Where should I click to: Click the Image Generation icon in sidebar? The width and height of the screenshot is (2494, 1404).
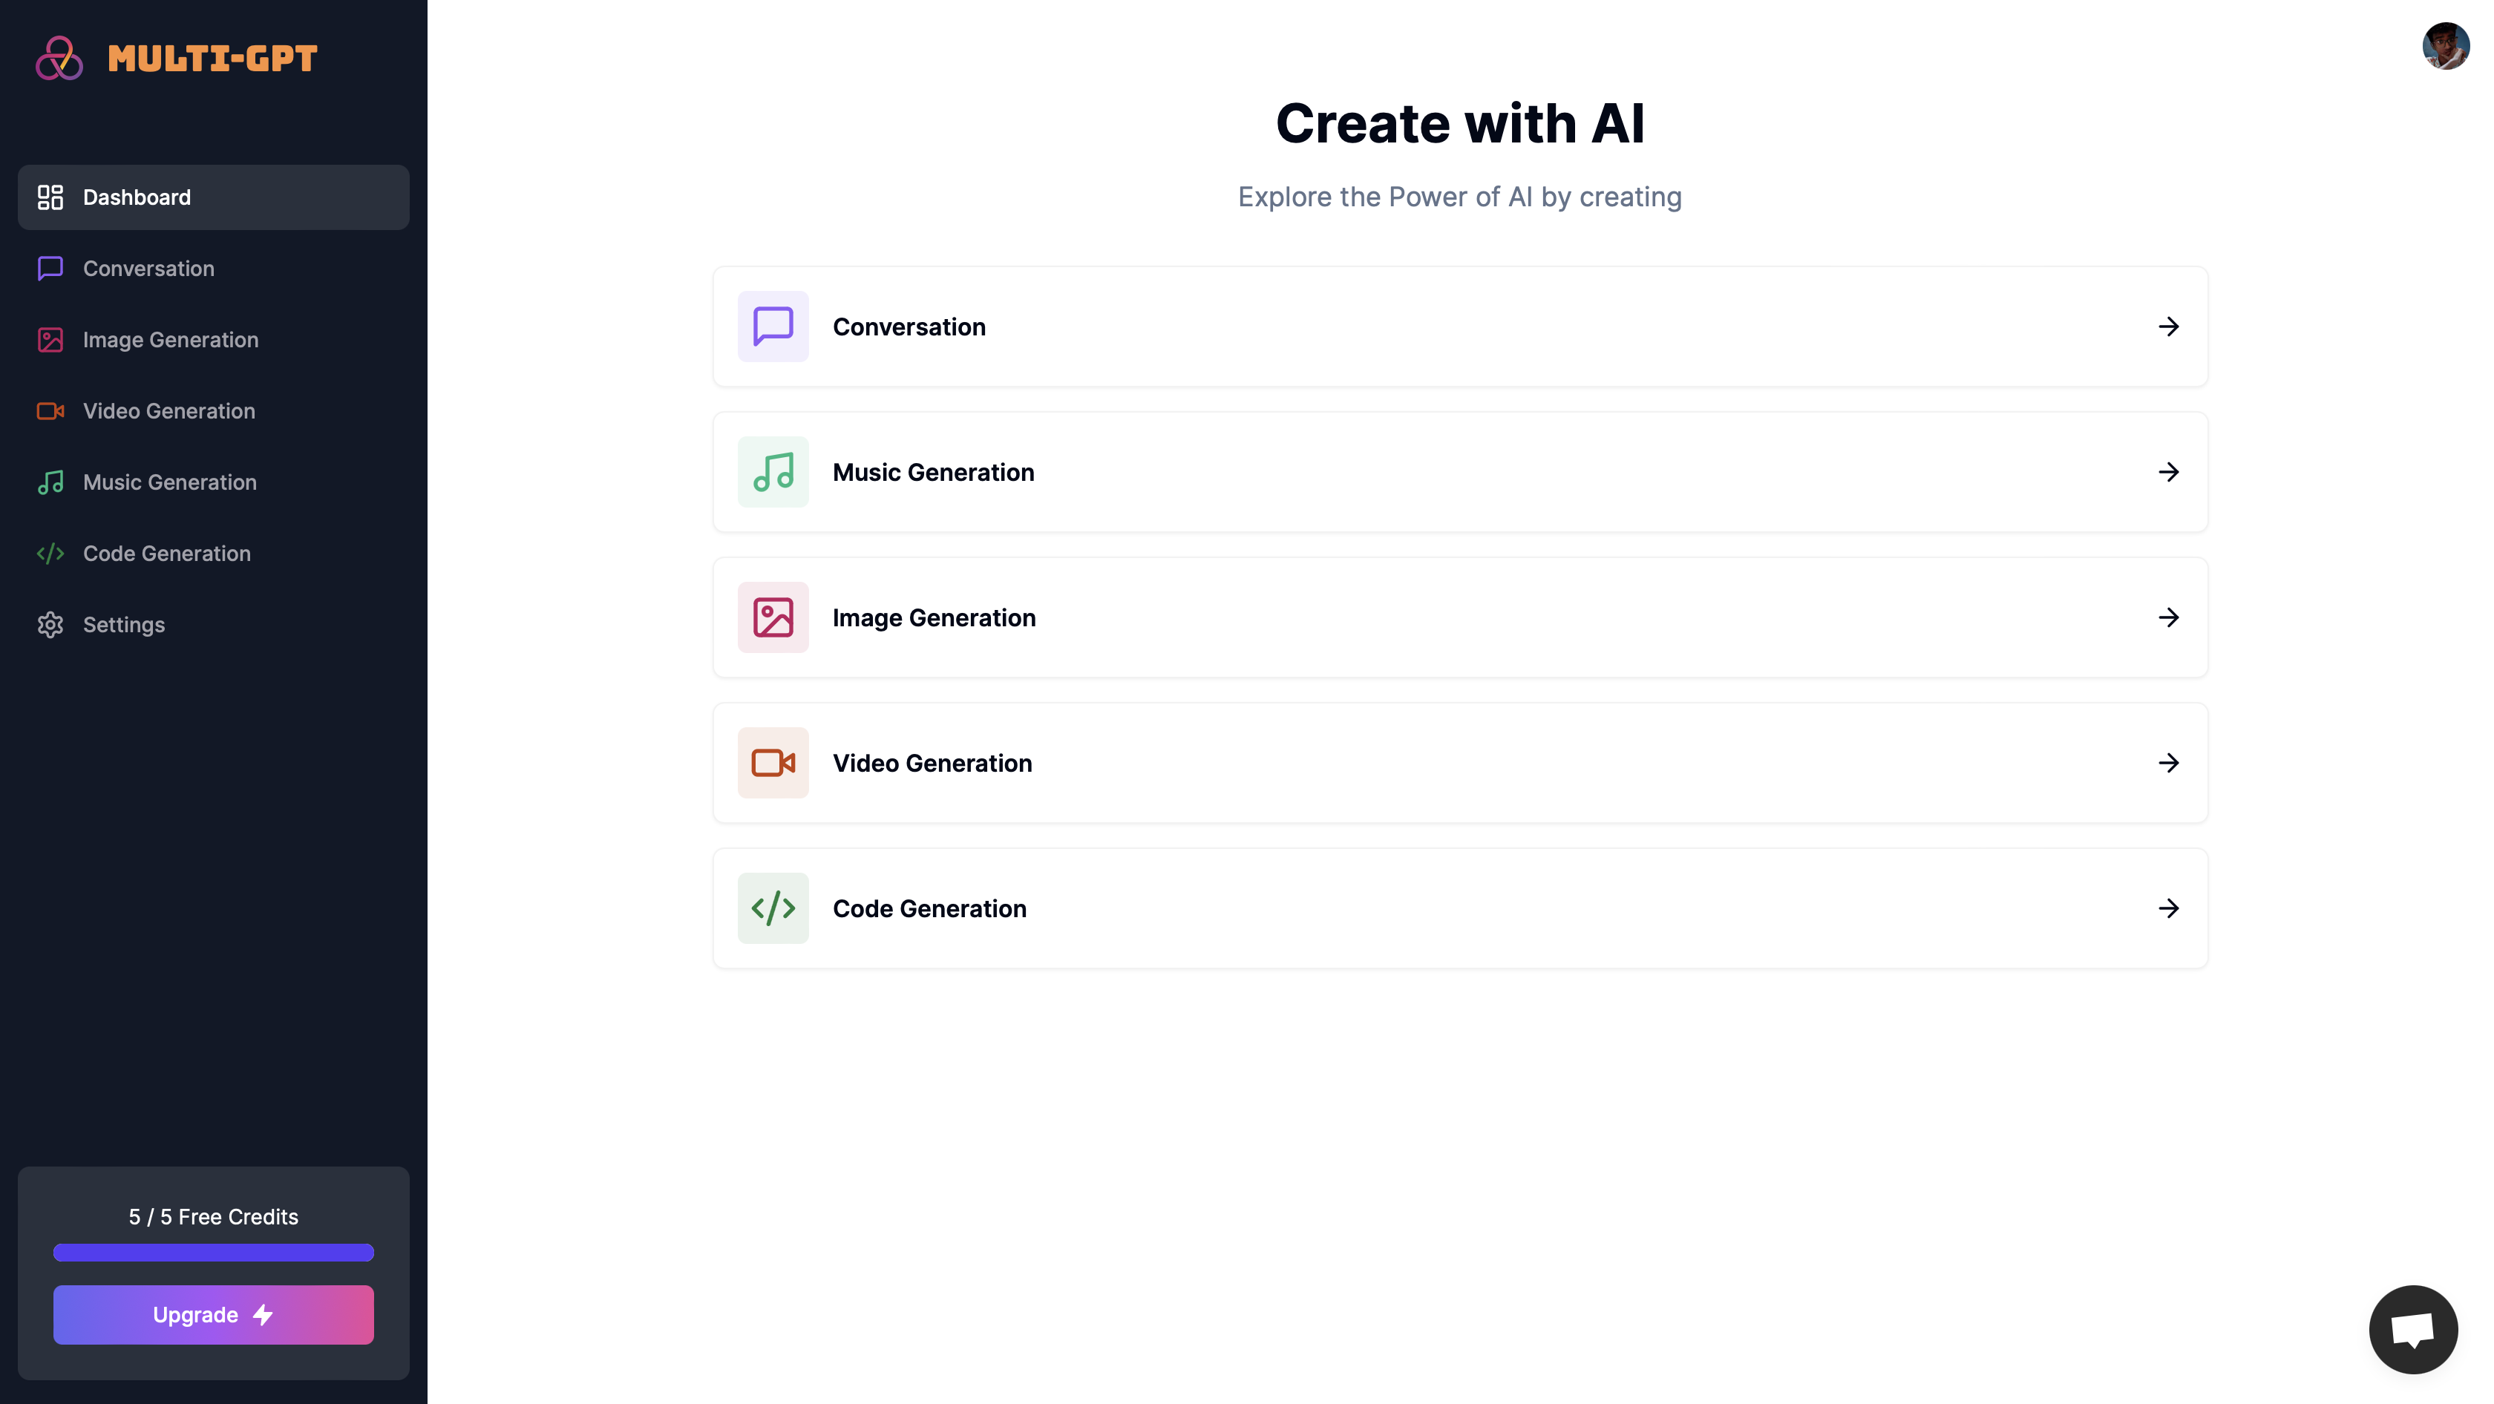[50, 339]
